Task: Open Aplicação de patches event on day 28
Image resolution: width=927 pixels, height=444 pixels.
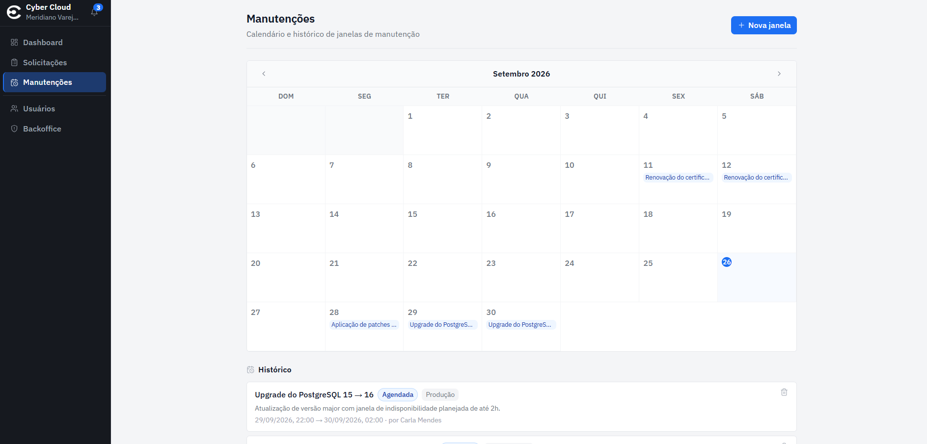Action: pos(364,325)
